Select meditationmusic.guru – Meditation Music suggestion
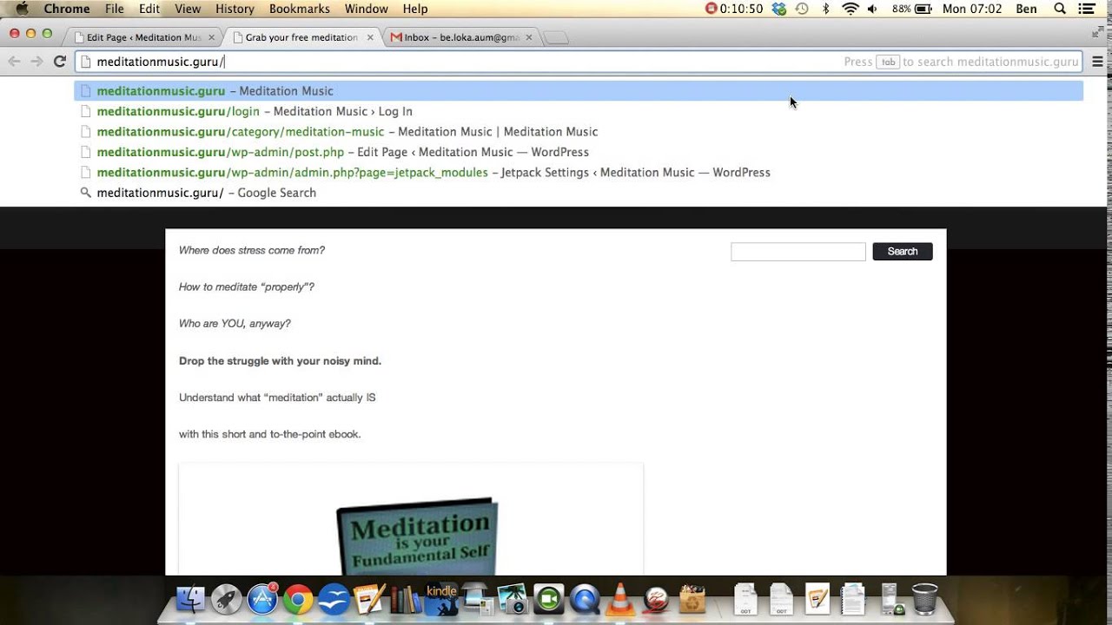 pyautogui.click(x=579, y=91)
